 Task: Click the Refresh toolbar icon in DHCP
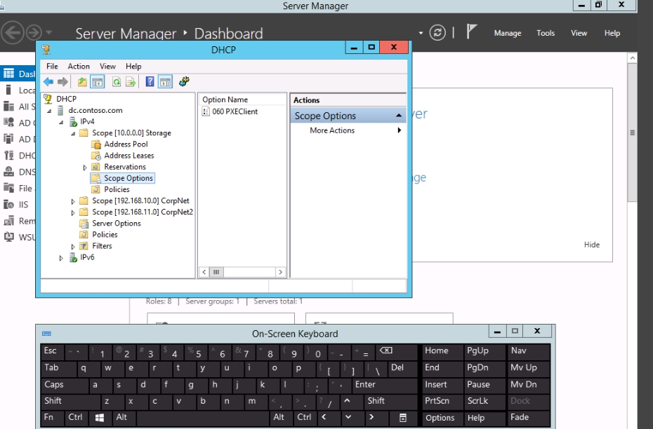tap(117, 82)
